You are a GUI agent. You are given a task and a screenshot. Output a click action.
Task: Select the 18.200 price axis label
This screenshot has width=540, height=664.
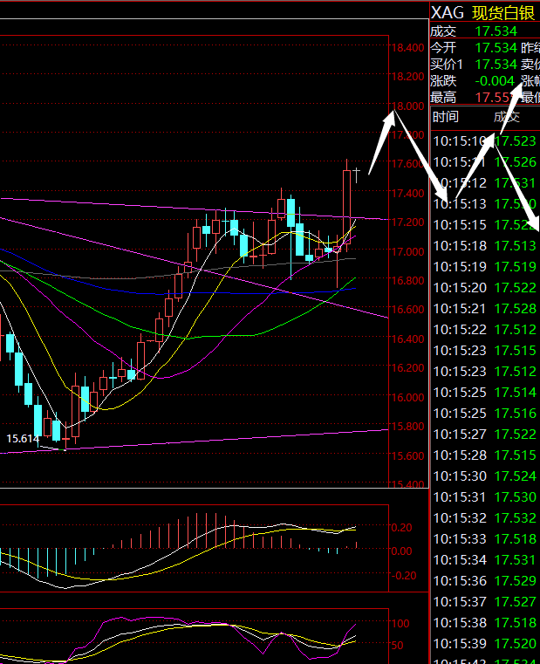tap(407, 77)
